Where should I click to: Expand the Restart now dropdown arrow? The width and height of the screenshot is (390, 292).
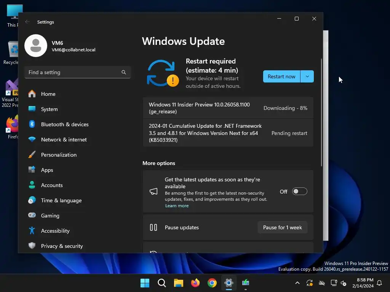click(307, 76)
